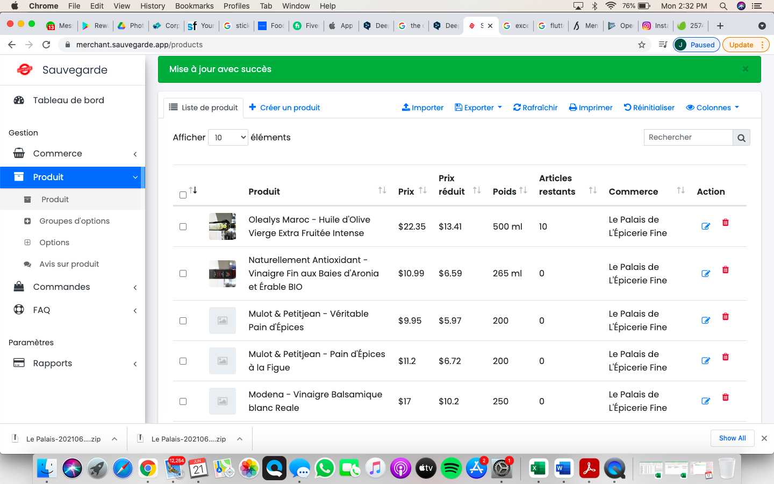Expand the Rapports sidebar menu

[73, 363]
